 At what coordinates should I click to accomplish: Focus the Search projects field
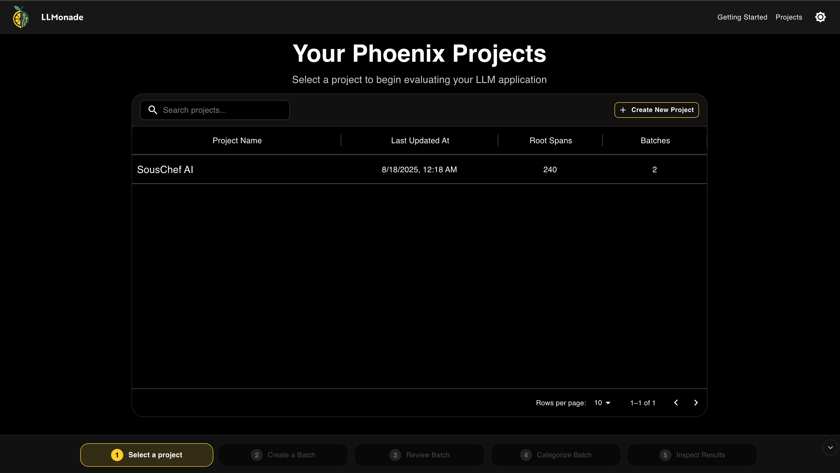215,110
